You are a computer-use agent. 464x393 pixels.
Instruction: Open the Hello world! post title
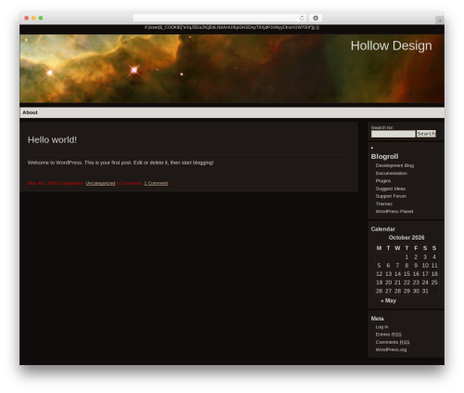[x=52, y=140]
